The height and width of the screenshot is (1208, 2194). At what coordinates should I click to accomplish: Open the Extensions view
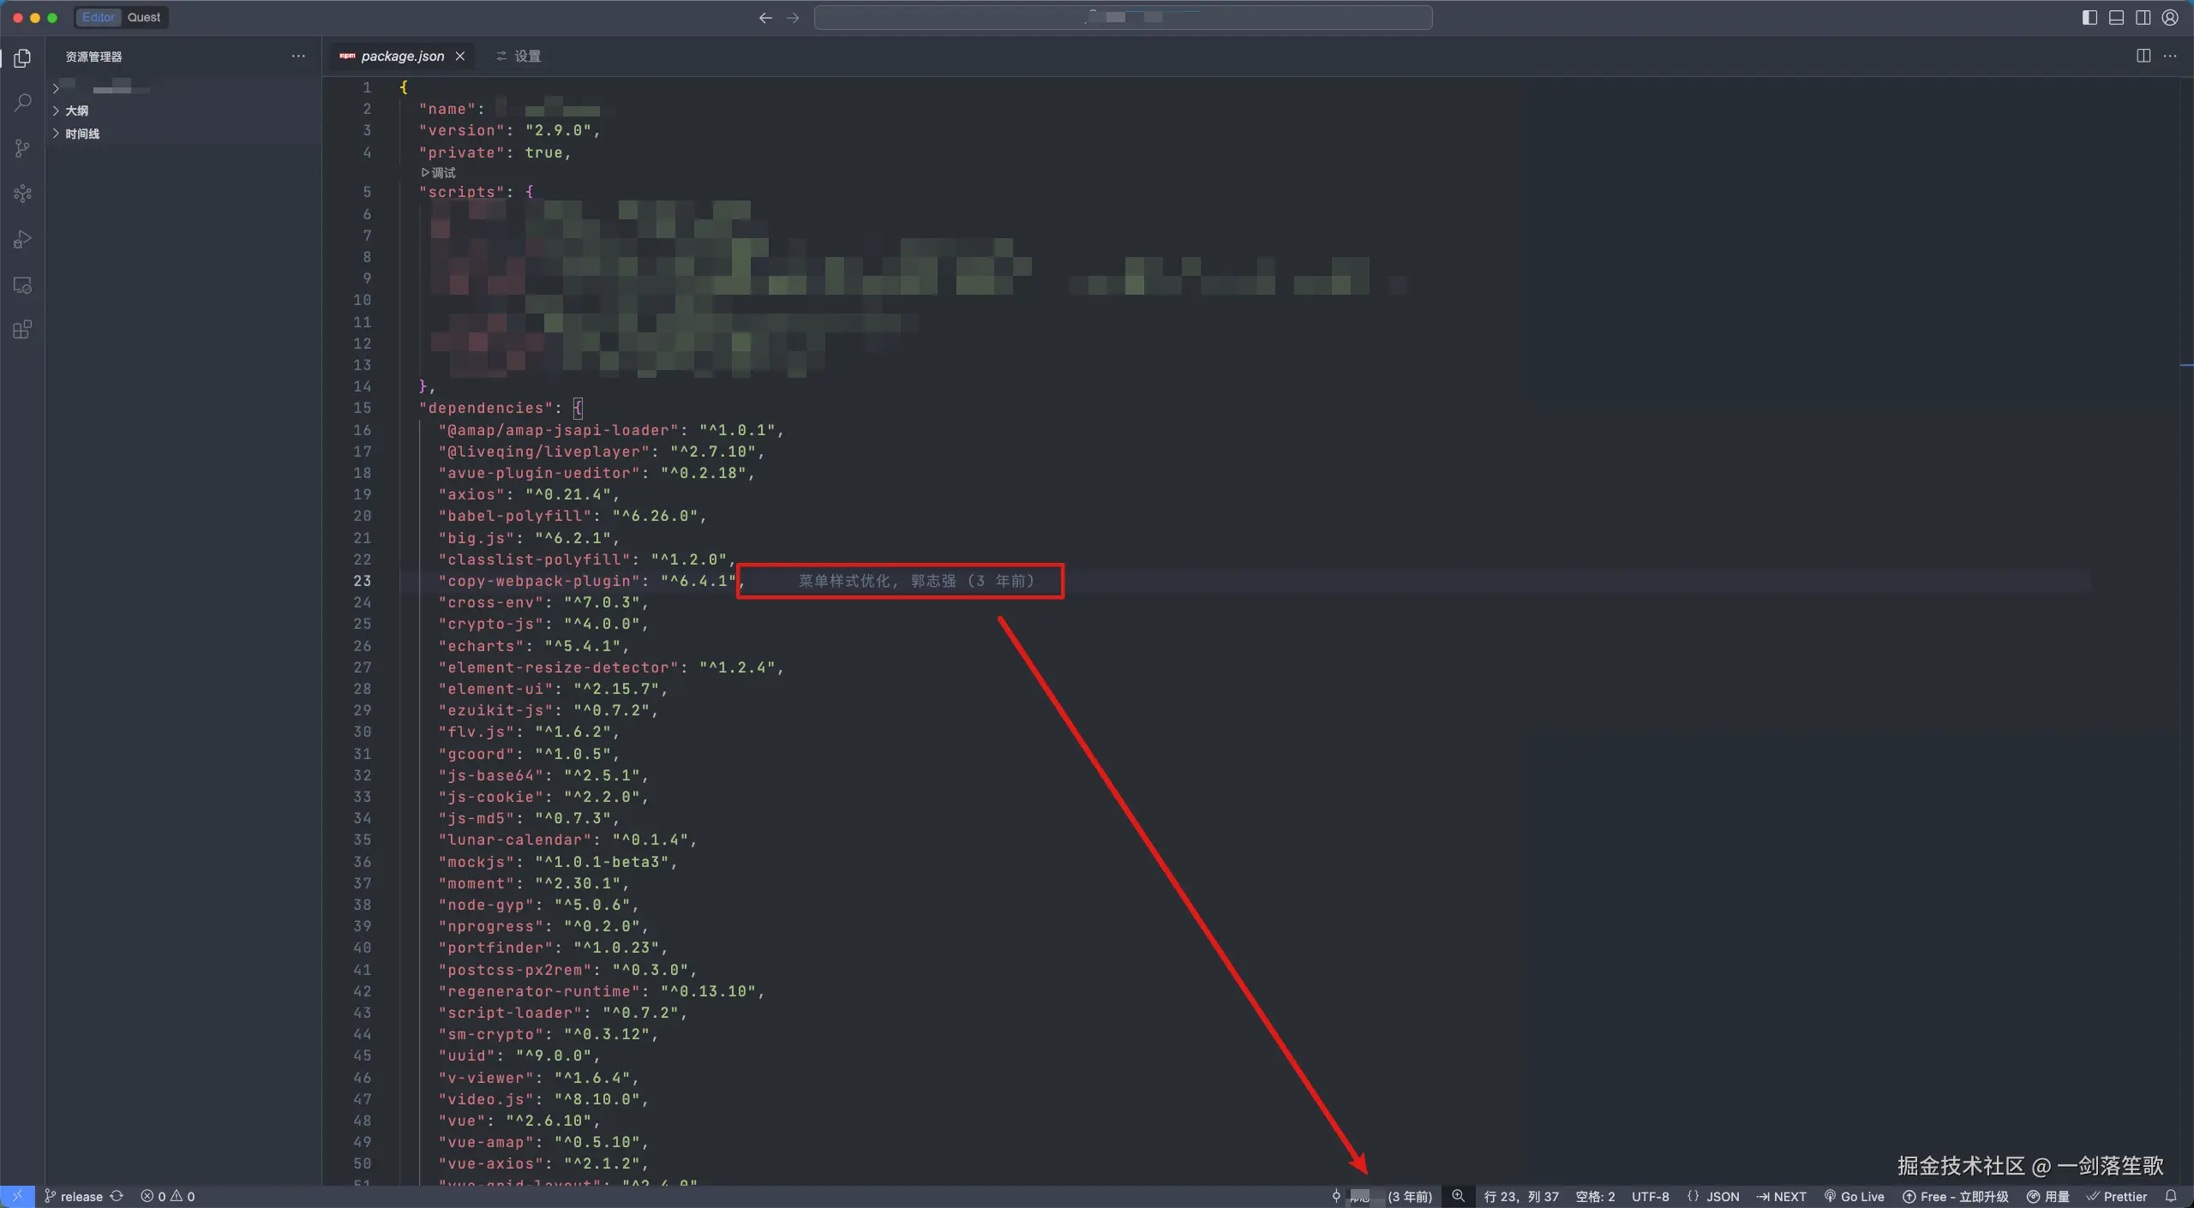point(23,330)
